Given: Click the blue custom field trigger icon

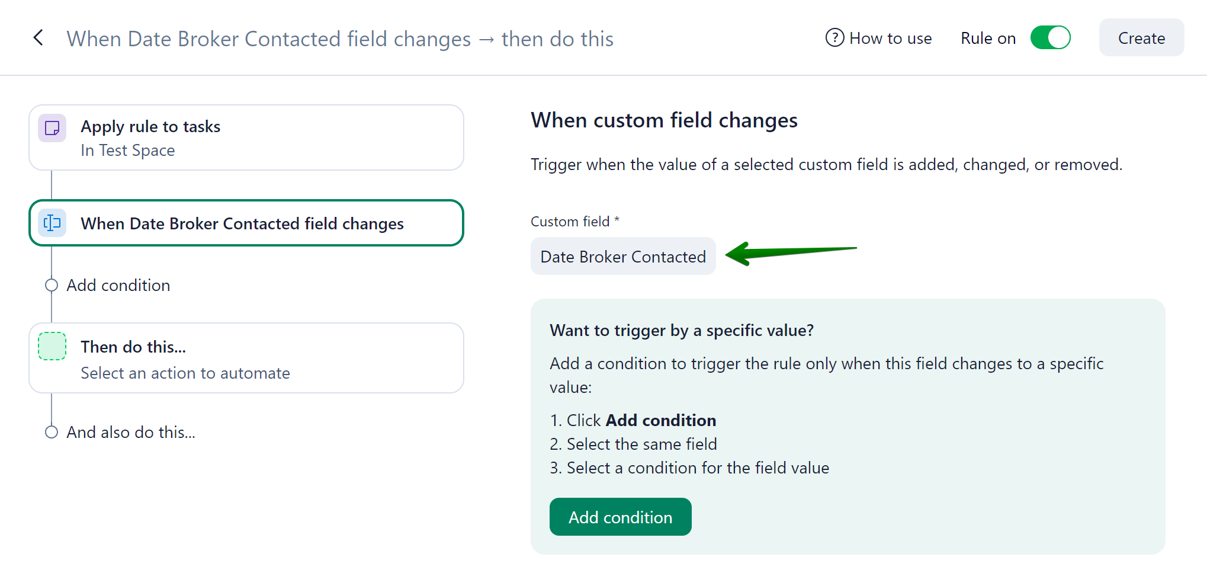Looking at the screenshot, I should tap(52, 223).
